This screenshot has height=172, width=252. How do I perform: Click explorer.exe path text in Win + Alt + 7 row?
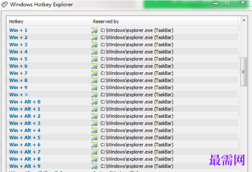[137, 152]
